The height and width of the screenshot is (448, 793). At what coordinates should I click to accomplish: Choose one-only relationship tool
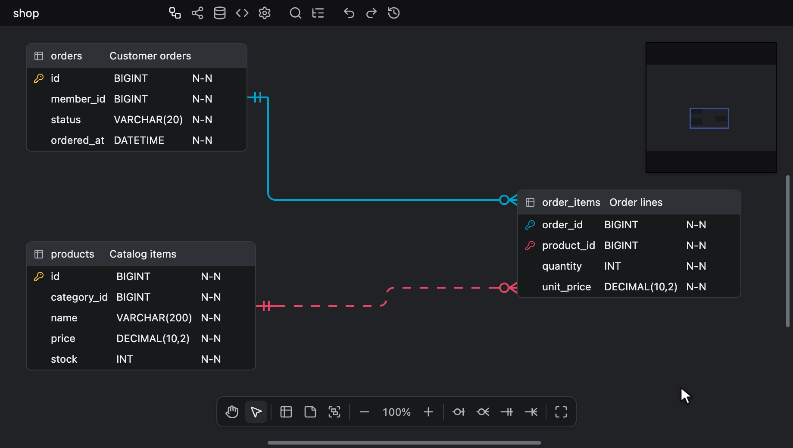click(507, 412)
